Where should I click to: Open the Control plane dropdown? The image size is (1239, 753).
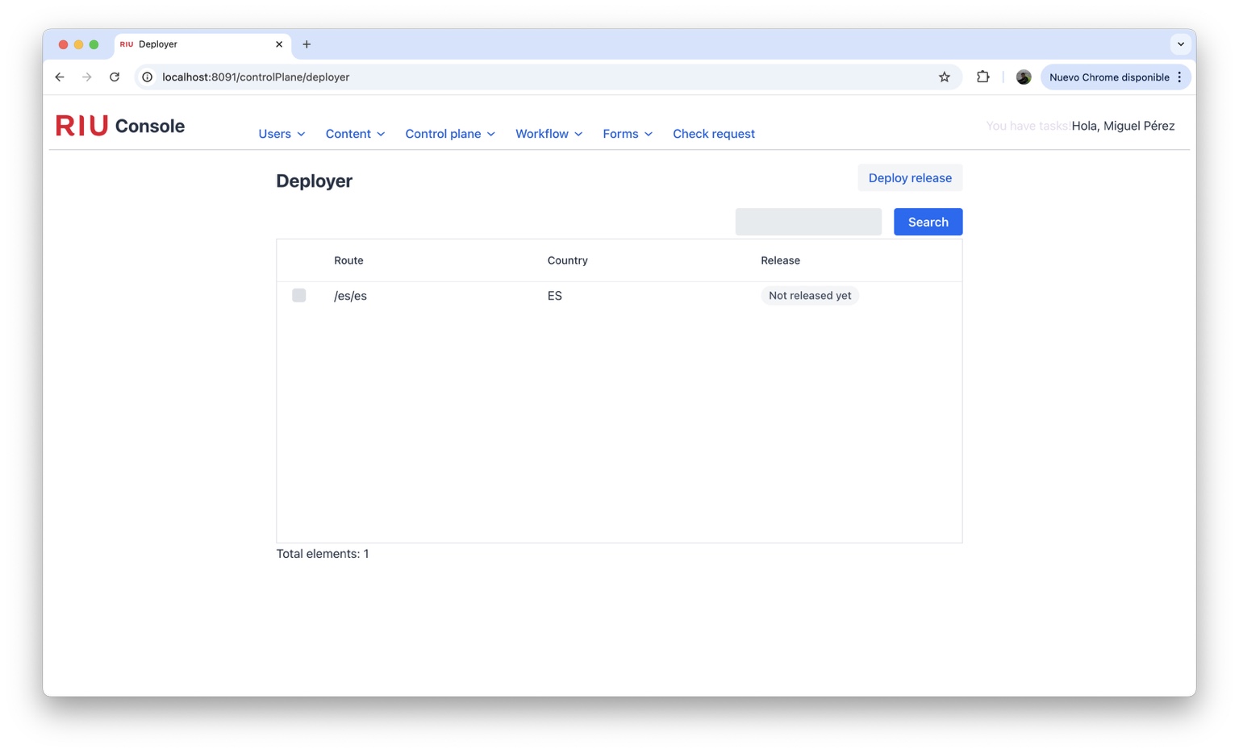click(x=450, y=134)
